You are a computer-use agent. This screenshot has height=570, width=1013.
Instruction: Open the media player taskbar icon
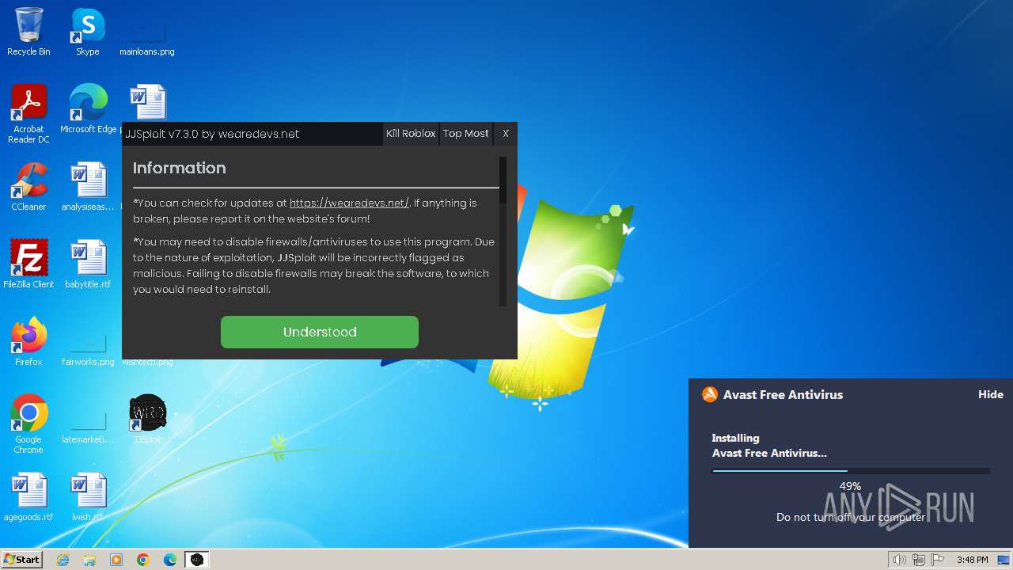[116, 560]
